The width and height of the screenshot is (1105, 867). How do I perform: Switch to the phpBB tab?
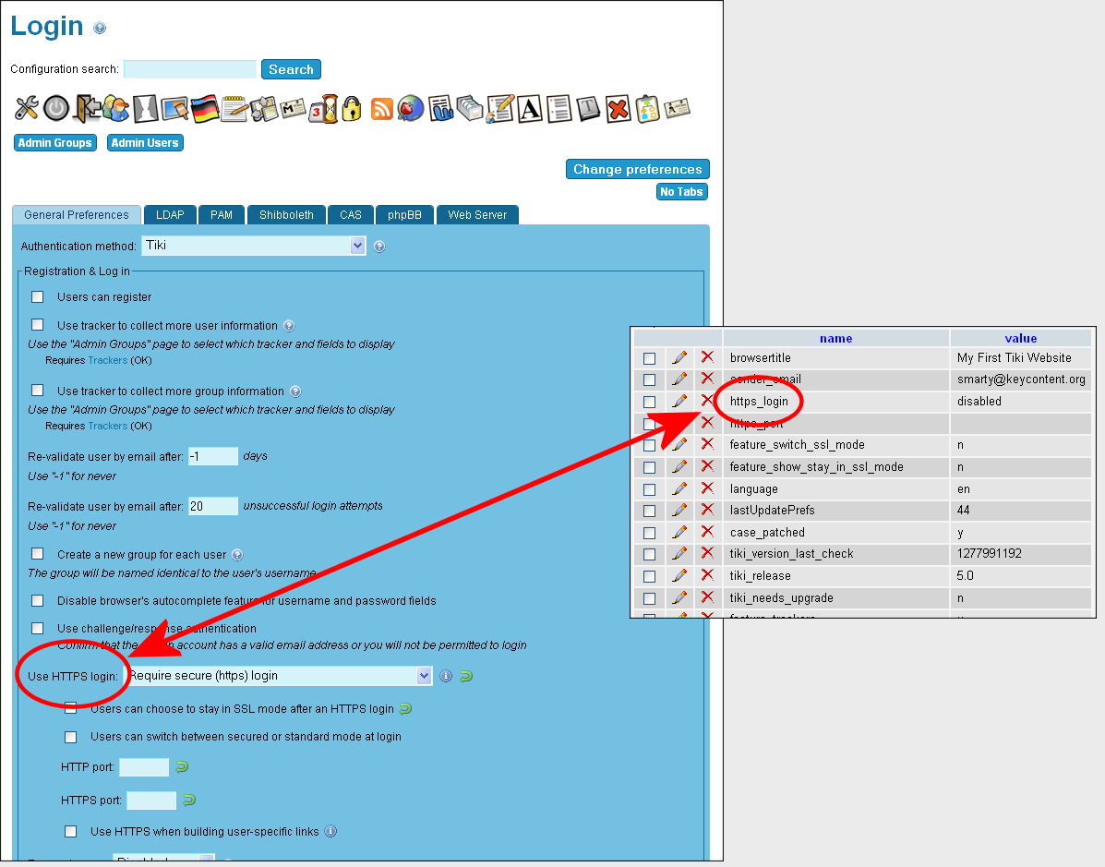pyautogui.click(x=404, y=215)
